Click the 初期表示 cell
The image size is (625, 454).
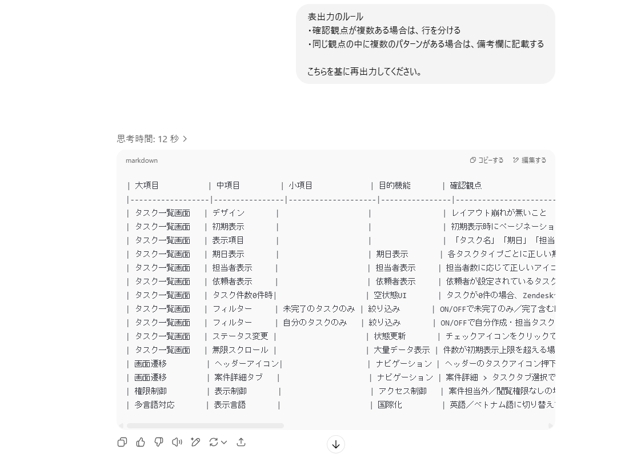click(x=228, y=227)
